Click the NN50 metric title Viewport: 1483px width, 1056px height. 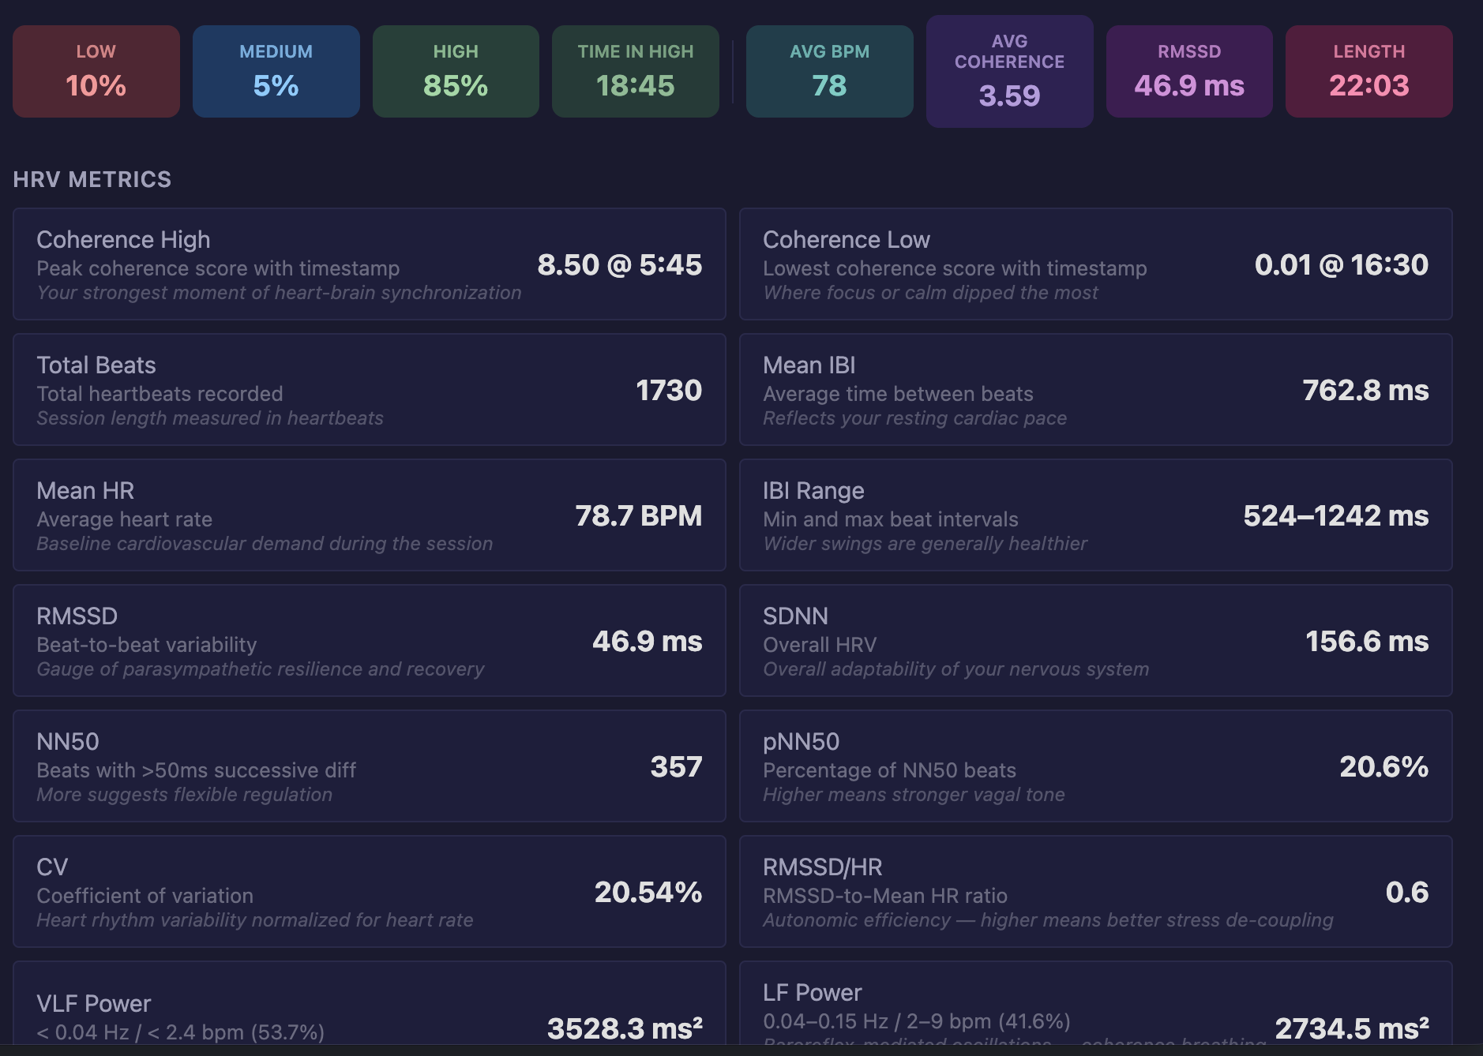coord(68,742)
